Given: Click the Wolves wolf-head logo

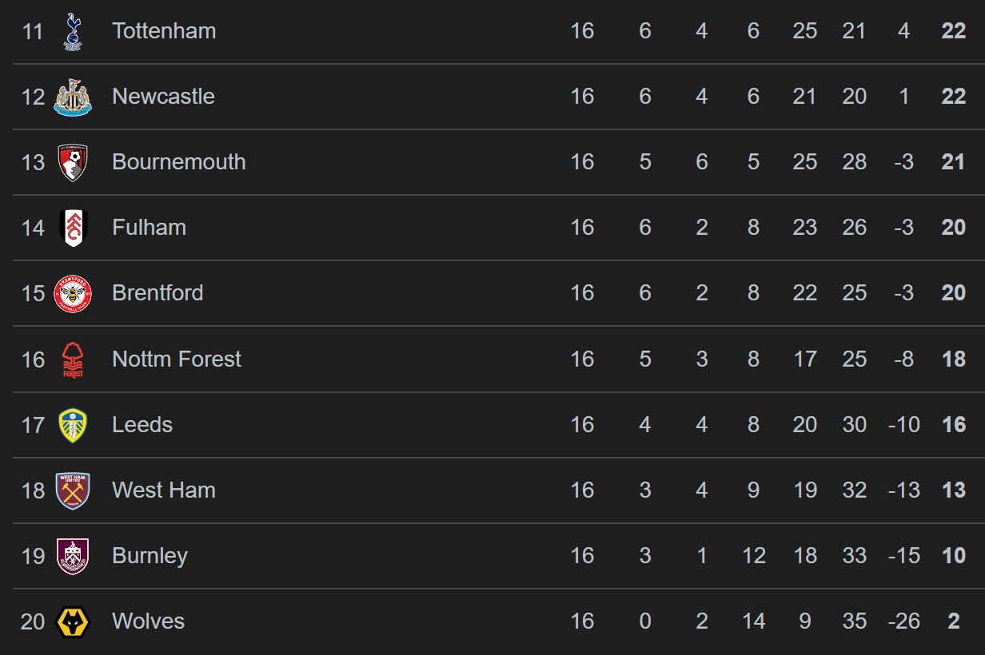Looking at the screenshot, I should 73,621.
